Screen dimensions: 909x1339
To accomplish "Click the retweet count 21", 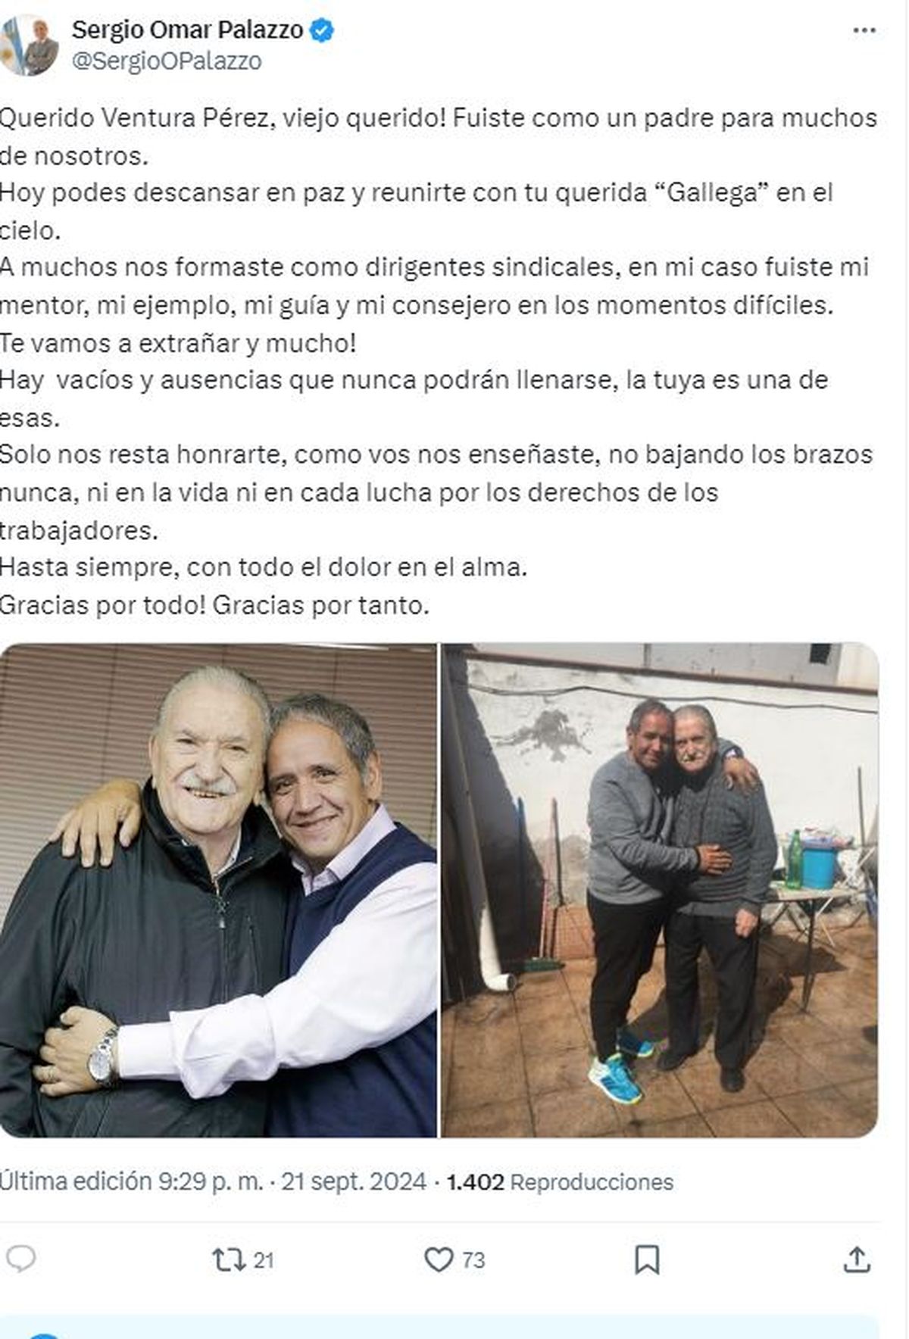I will pos(263,1260).
